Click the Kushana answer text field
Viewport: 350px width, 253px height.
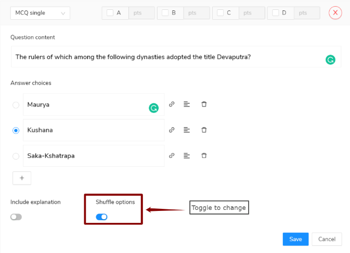coord(94,130)
